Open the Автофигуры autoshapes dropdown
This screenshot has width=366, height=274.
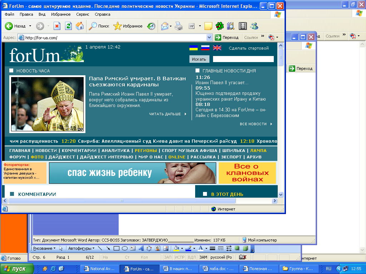pos(81,248)
